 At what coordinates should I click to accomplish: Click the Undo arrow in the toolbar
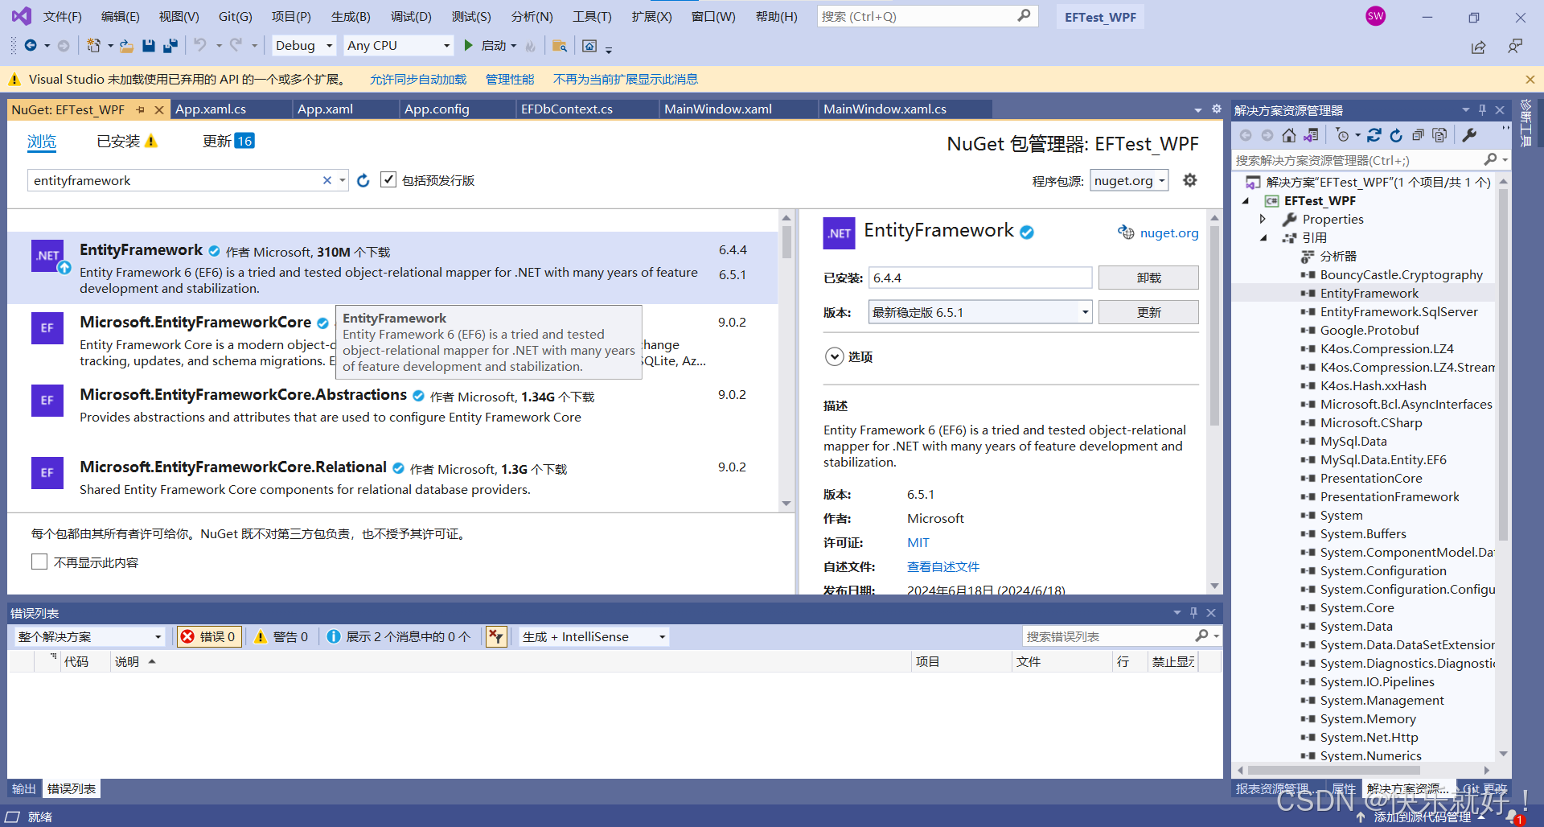click(x=200, y=46)
